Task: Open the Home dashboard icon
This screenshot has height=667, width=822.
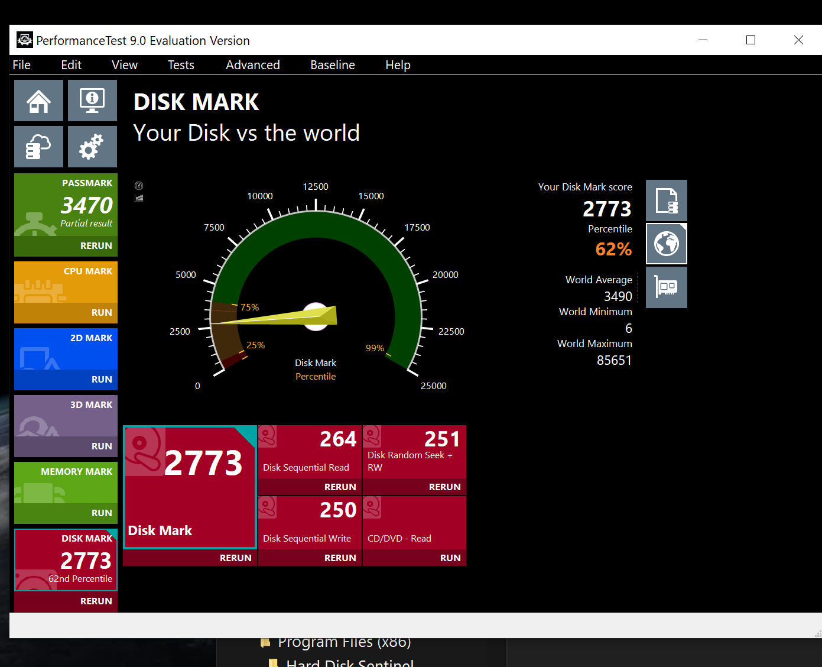Action: 38,101
